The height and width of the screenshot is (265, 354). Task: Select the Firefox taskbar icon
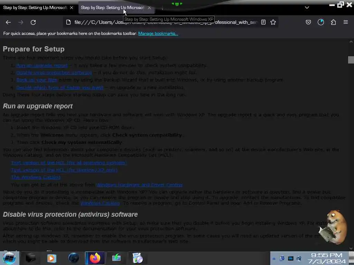point(95,258)
